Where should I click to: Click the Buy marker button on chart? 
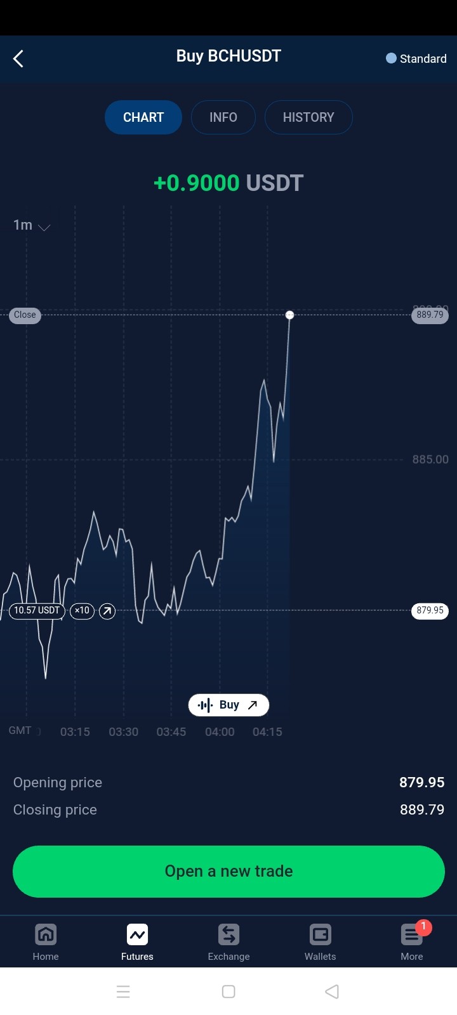(228, 705)
